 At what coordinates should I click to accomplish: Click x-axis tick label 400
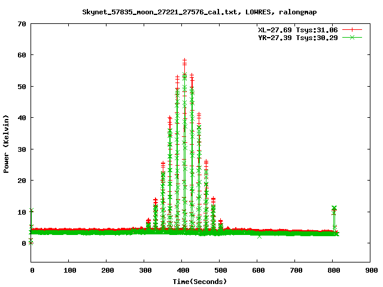coord(183,270)
